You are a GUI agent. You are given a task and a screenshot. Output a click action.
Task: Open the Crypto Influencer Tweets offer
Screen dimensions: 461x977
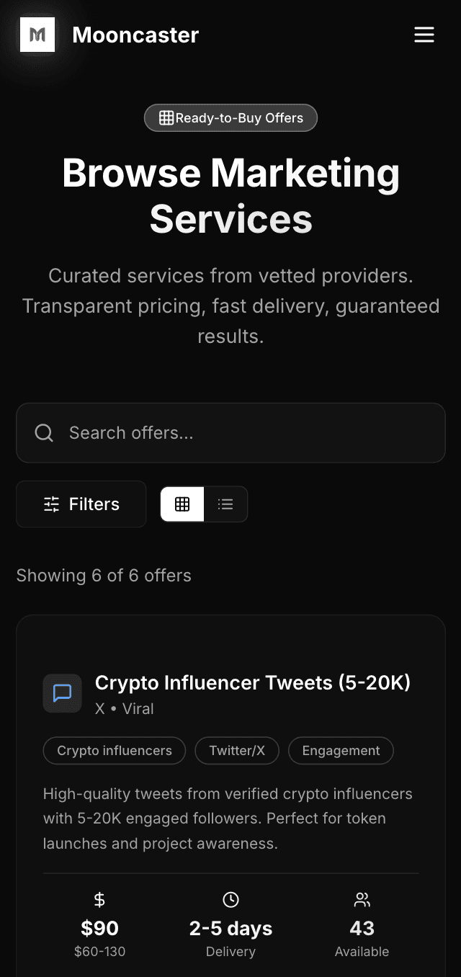253,682
